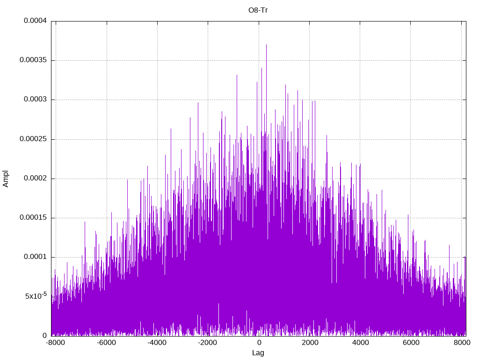479x359 pixels.
Task: Click the 5x10-5 y-axis tick label
Action: [36, 296]
